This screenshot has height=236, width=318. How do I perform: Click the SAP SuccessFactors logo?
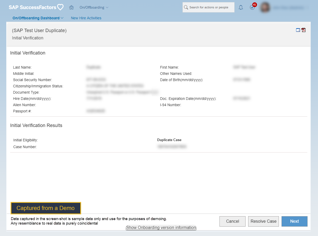pos(36,7)
